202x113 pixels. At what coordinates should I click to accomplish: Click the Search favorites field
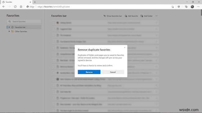coord(24,22)
